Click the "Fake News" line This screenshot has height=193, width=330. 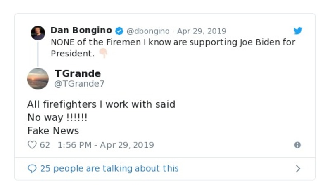pos(53,131)
